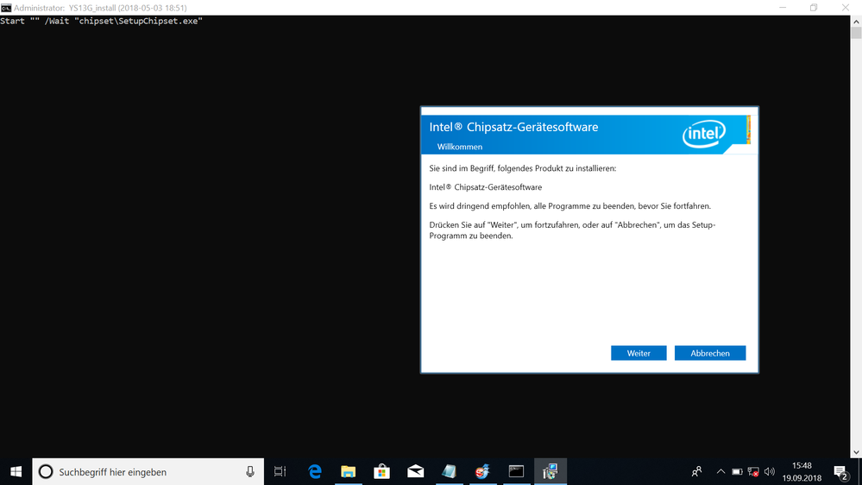This screenshot has width=862, height=485.
Task: Click scroll-down arrow of console scrollbar
Action: pyautogui.click(x=856, y=452)
